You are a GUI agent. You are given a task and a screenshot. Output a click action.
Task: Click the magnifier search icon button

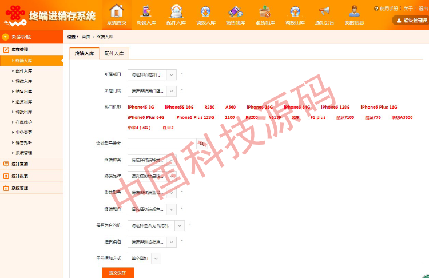(x=202, y=144)
